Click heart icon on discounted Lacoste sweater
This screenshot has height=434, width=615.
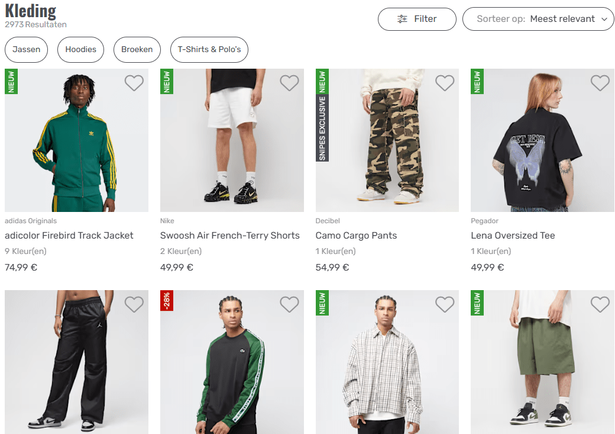[x=289, y=304]
